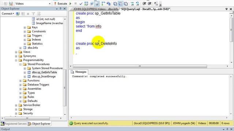Select the Functions folder
234x131 pixels.
[33, 80]
